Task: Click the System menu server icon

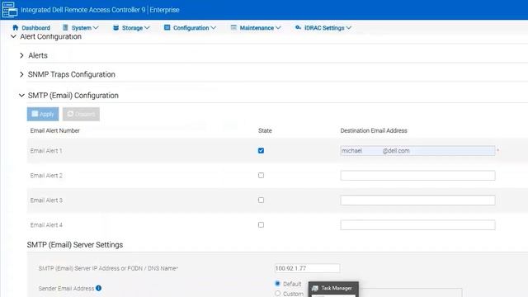Action: coord(65,27)
